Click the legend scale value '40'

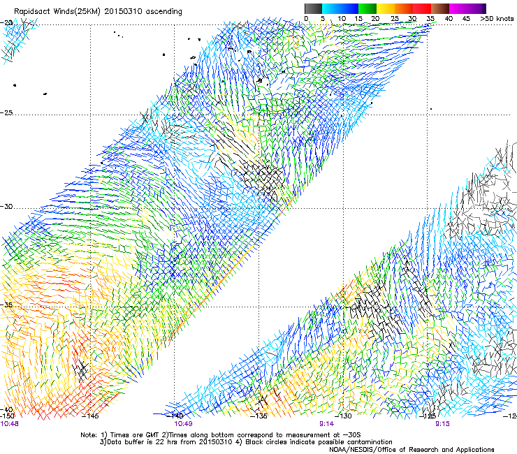(x=449, y=19)
